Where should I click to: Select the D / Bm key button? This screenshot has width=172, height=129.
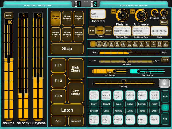point(111,44)
